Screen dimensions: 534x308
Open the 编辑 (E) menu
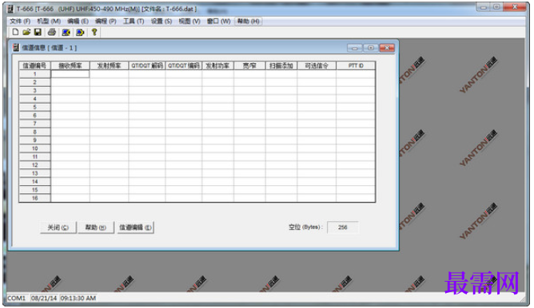tap(78, 21)
